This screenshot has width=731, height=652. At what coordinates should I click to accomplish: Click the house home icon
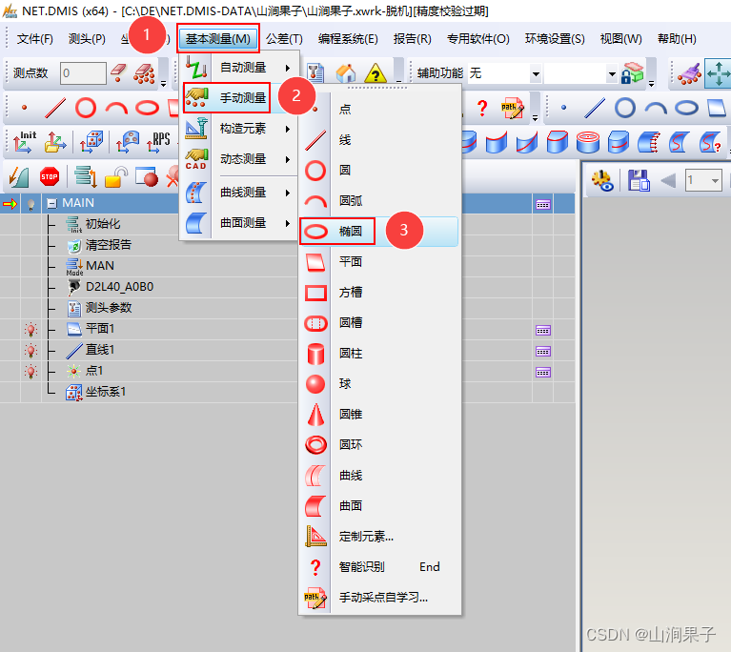[346, 72]
